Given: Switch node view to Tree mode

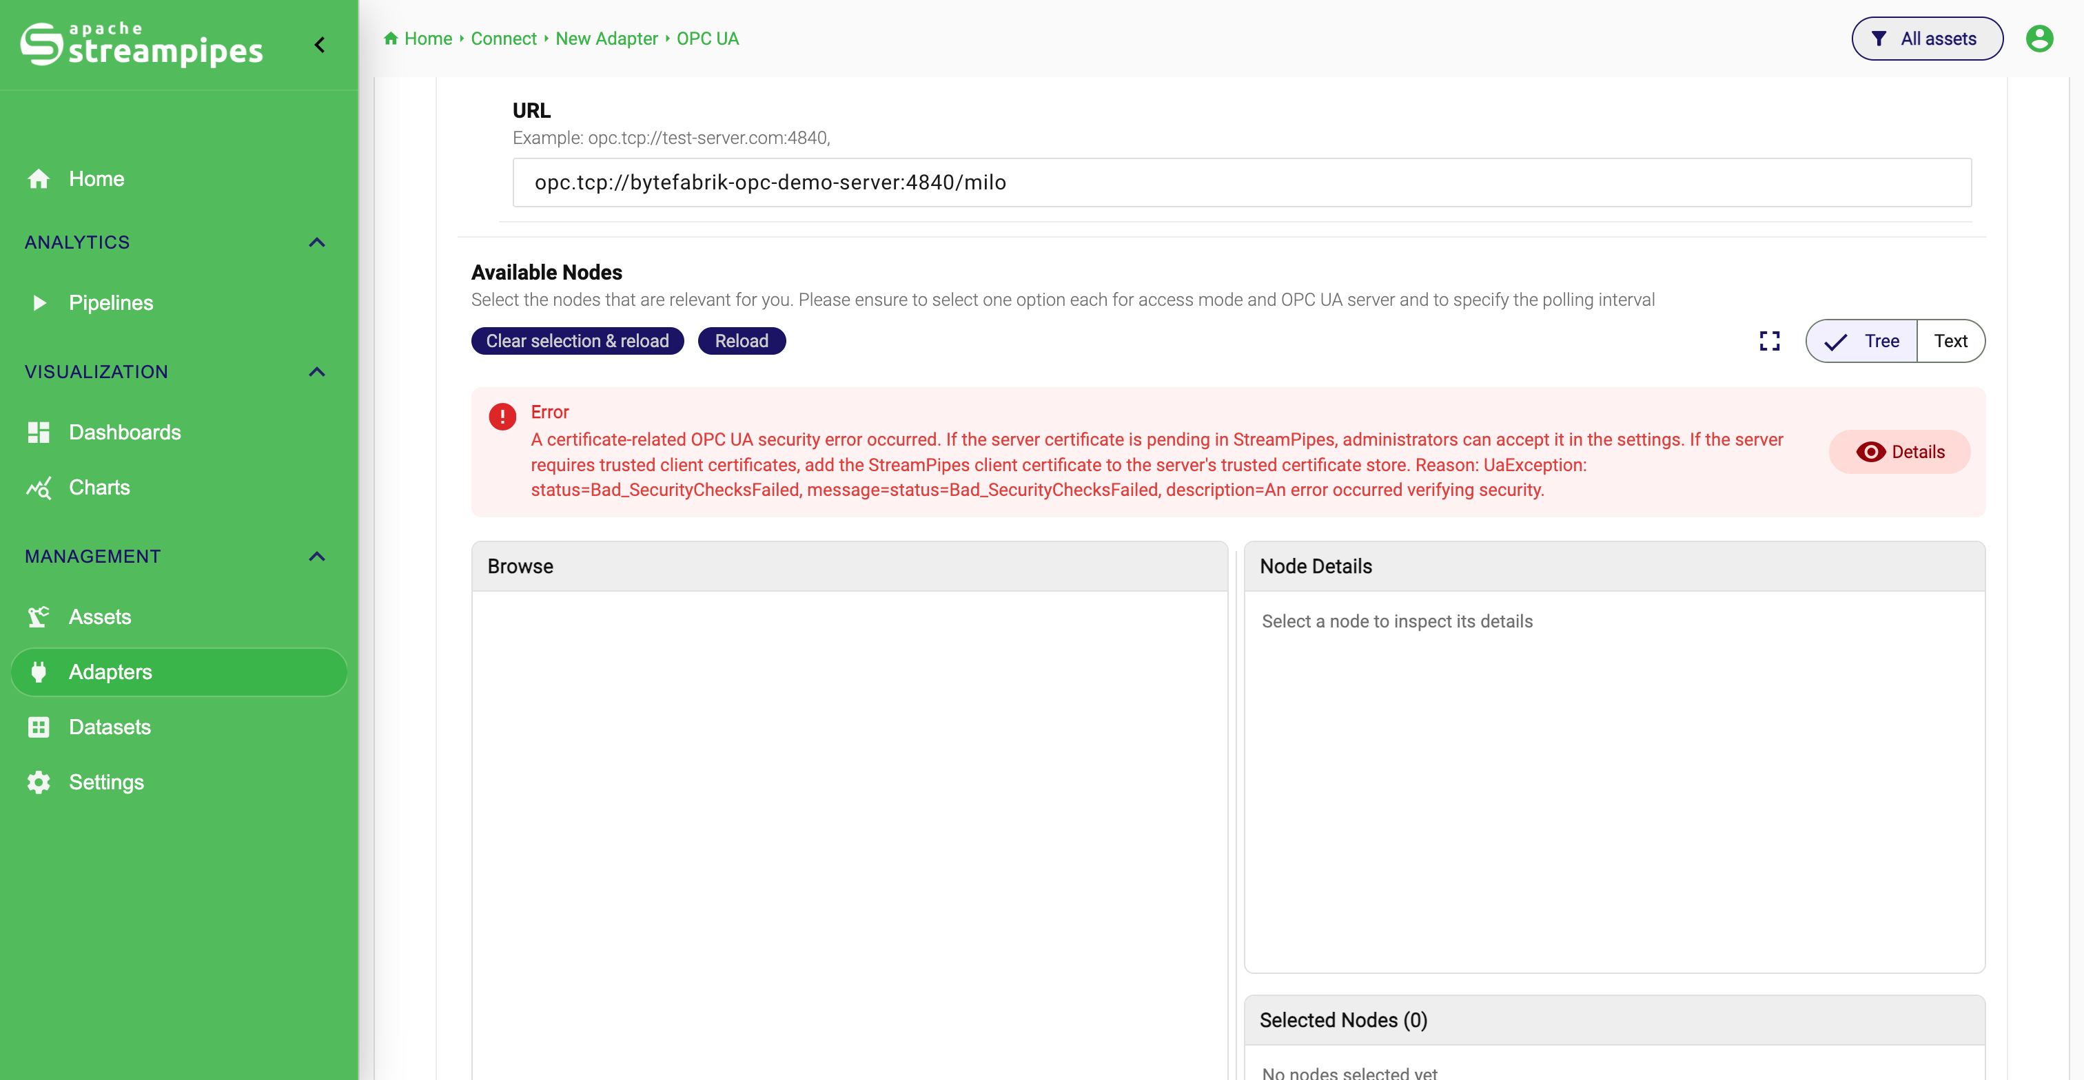Looking at the screenshot, I should (x=1861, y=341).
